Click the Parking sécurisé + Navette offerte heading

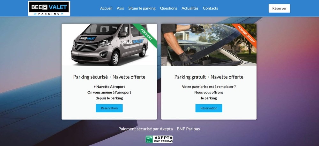coord(109,77)
